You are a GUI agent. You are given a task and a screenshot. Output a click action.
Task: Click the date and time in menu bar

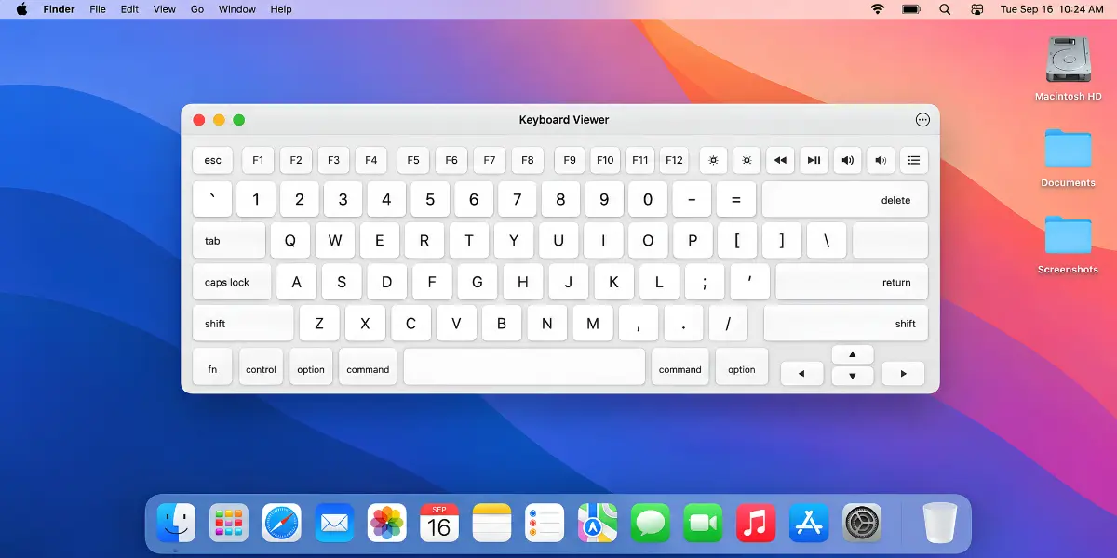[1052, 9]
